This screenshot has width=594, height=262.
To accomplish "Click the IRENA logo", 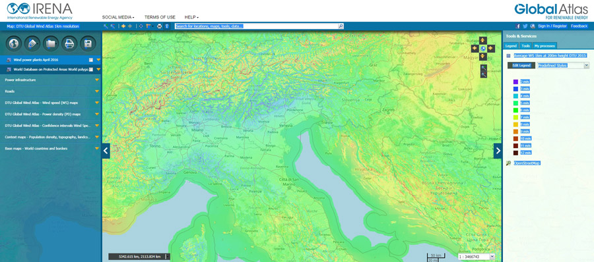I will coord(40,11).
